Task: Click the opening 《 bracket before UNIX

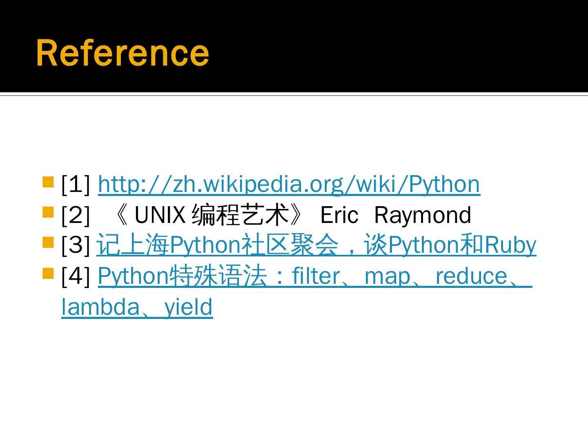Action: pyautogui.click(x=121, y=215)
